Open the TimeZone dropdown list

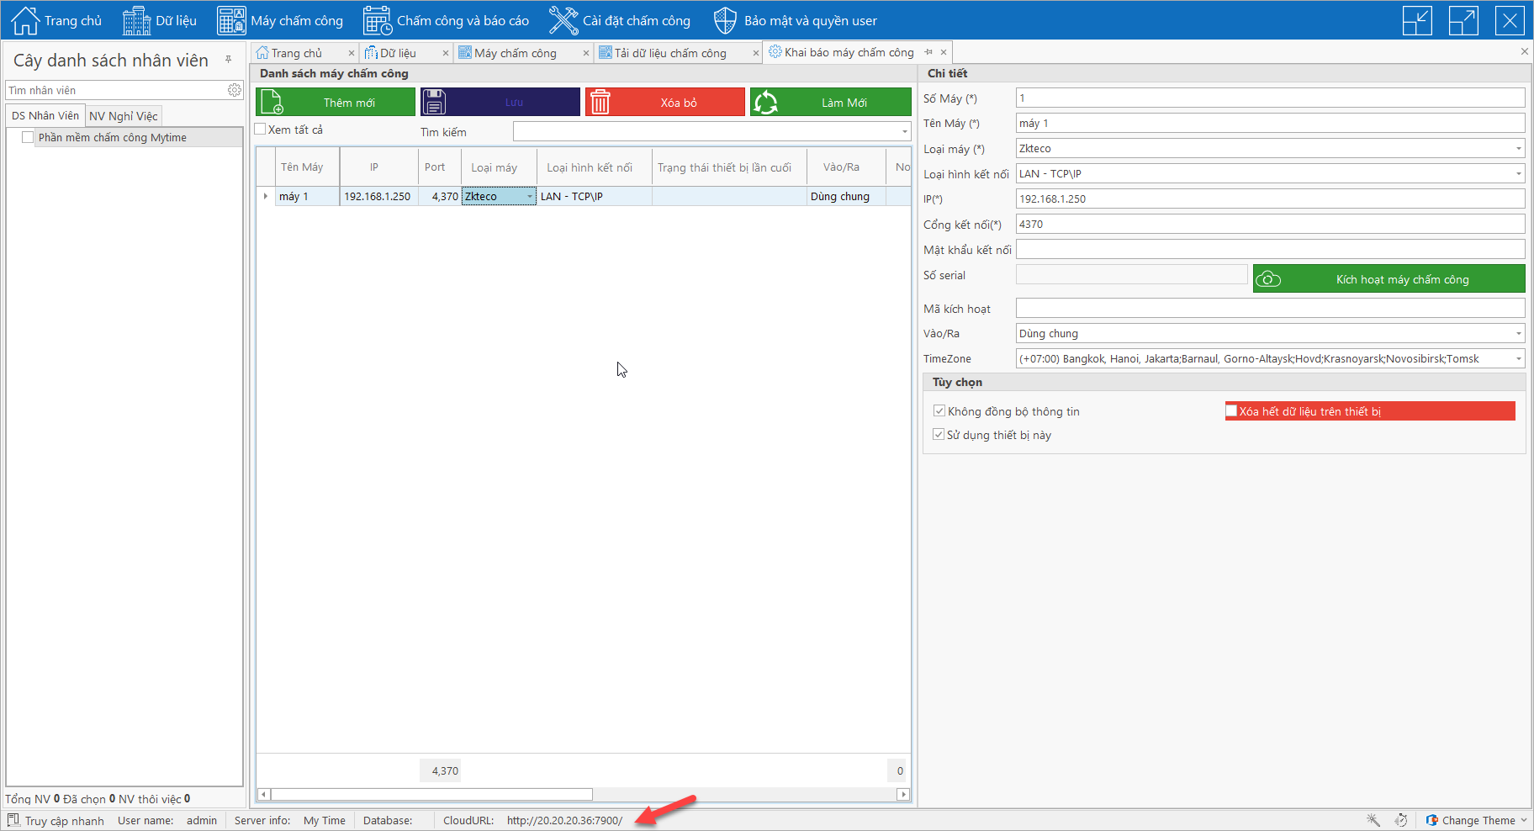(x=1518, y=359)
